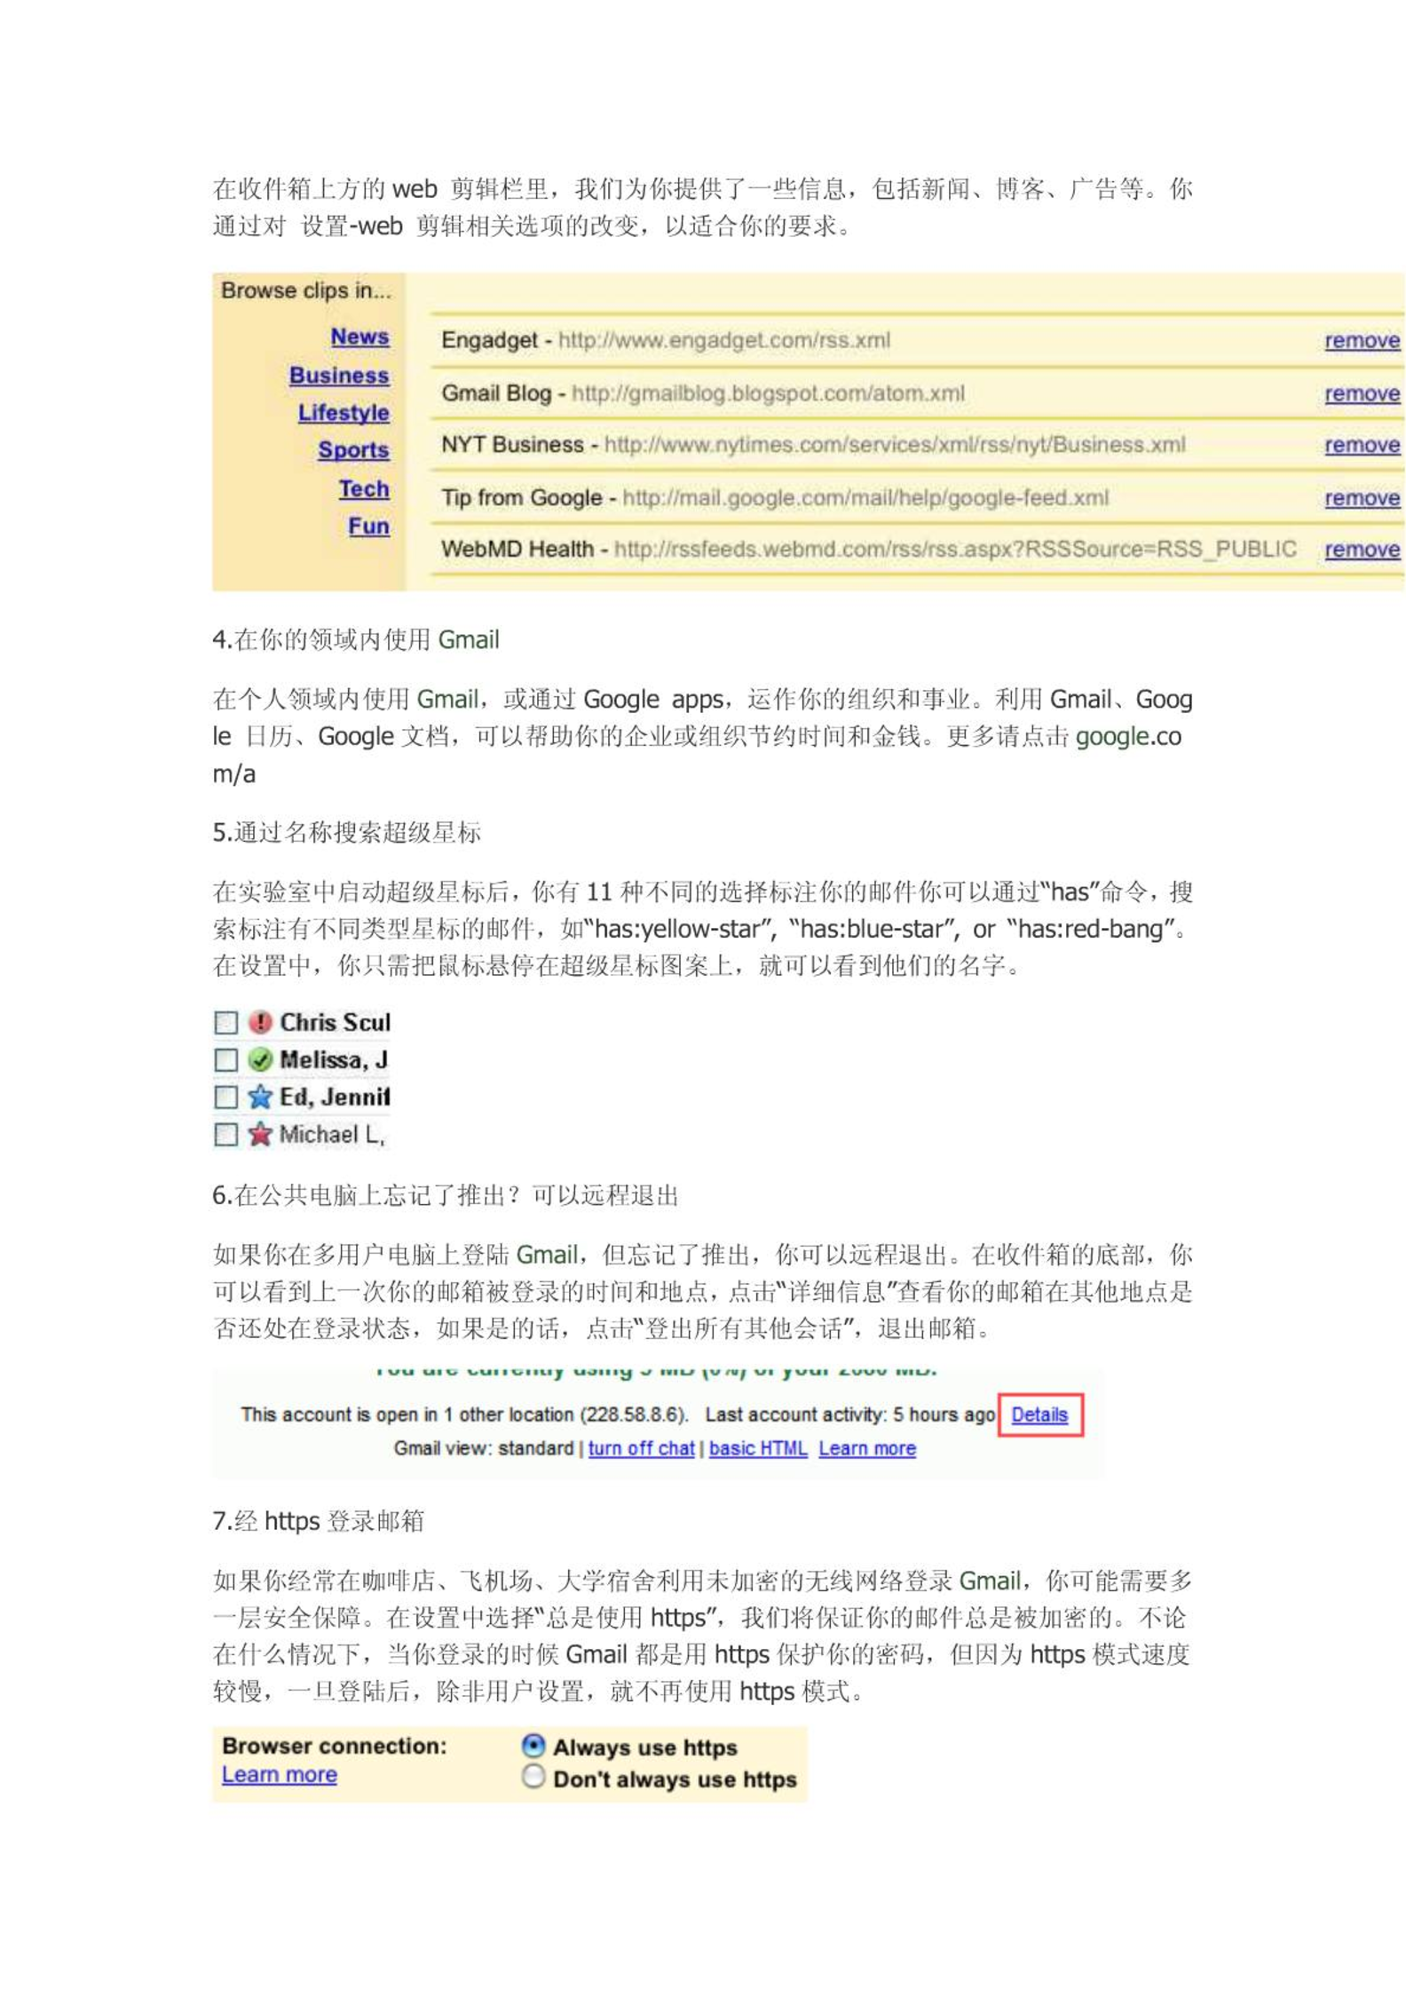
Task: Click the Michael L, sender name
Action: click(332, 1135)
